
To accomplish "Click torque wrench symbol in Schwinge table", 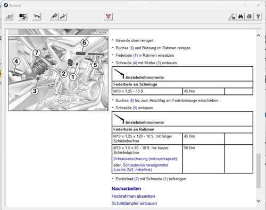I will click(x=119, y=74).
